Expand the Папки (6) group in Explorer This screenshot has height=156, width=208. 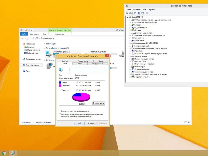(45, 44)
